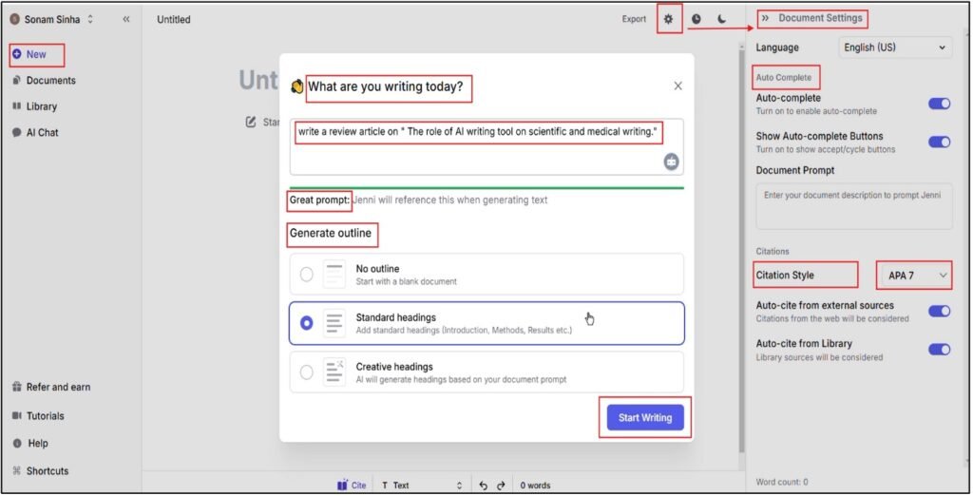Expand the Sonam Sinha account switcher
The width and height of the screenshot is (973, 496).
[90, 19]
